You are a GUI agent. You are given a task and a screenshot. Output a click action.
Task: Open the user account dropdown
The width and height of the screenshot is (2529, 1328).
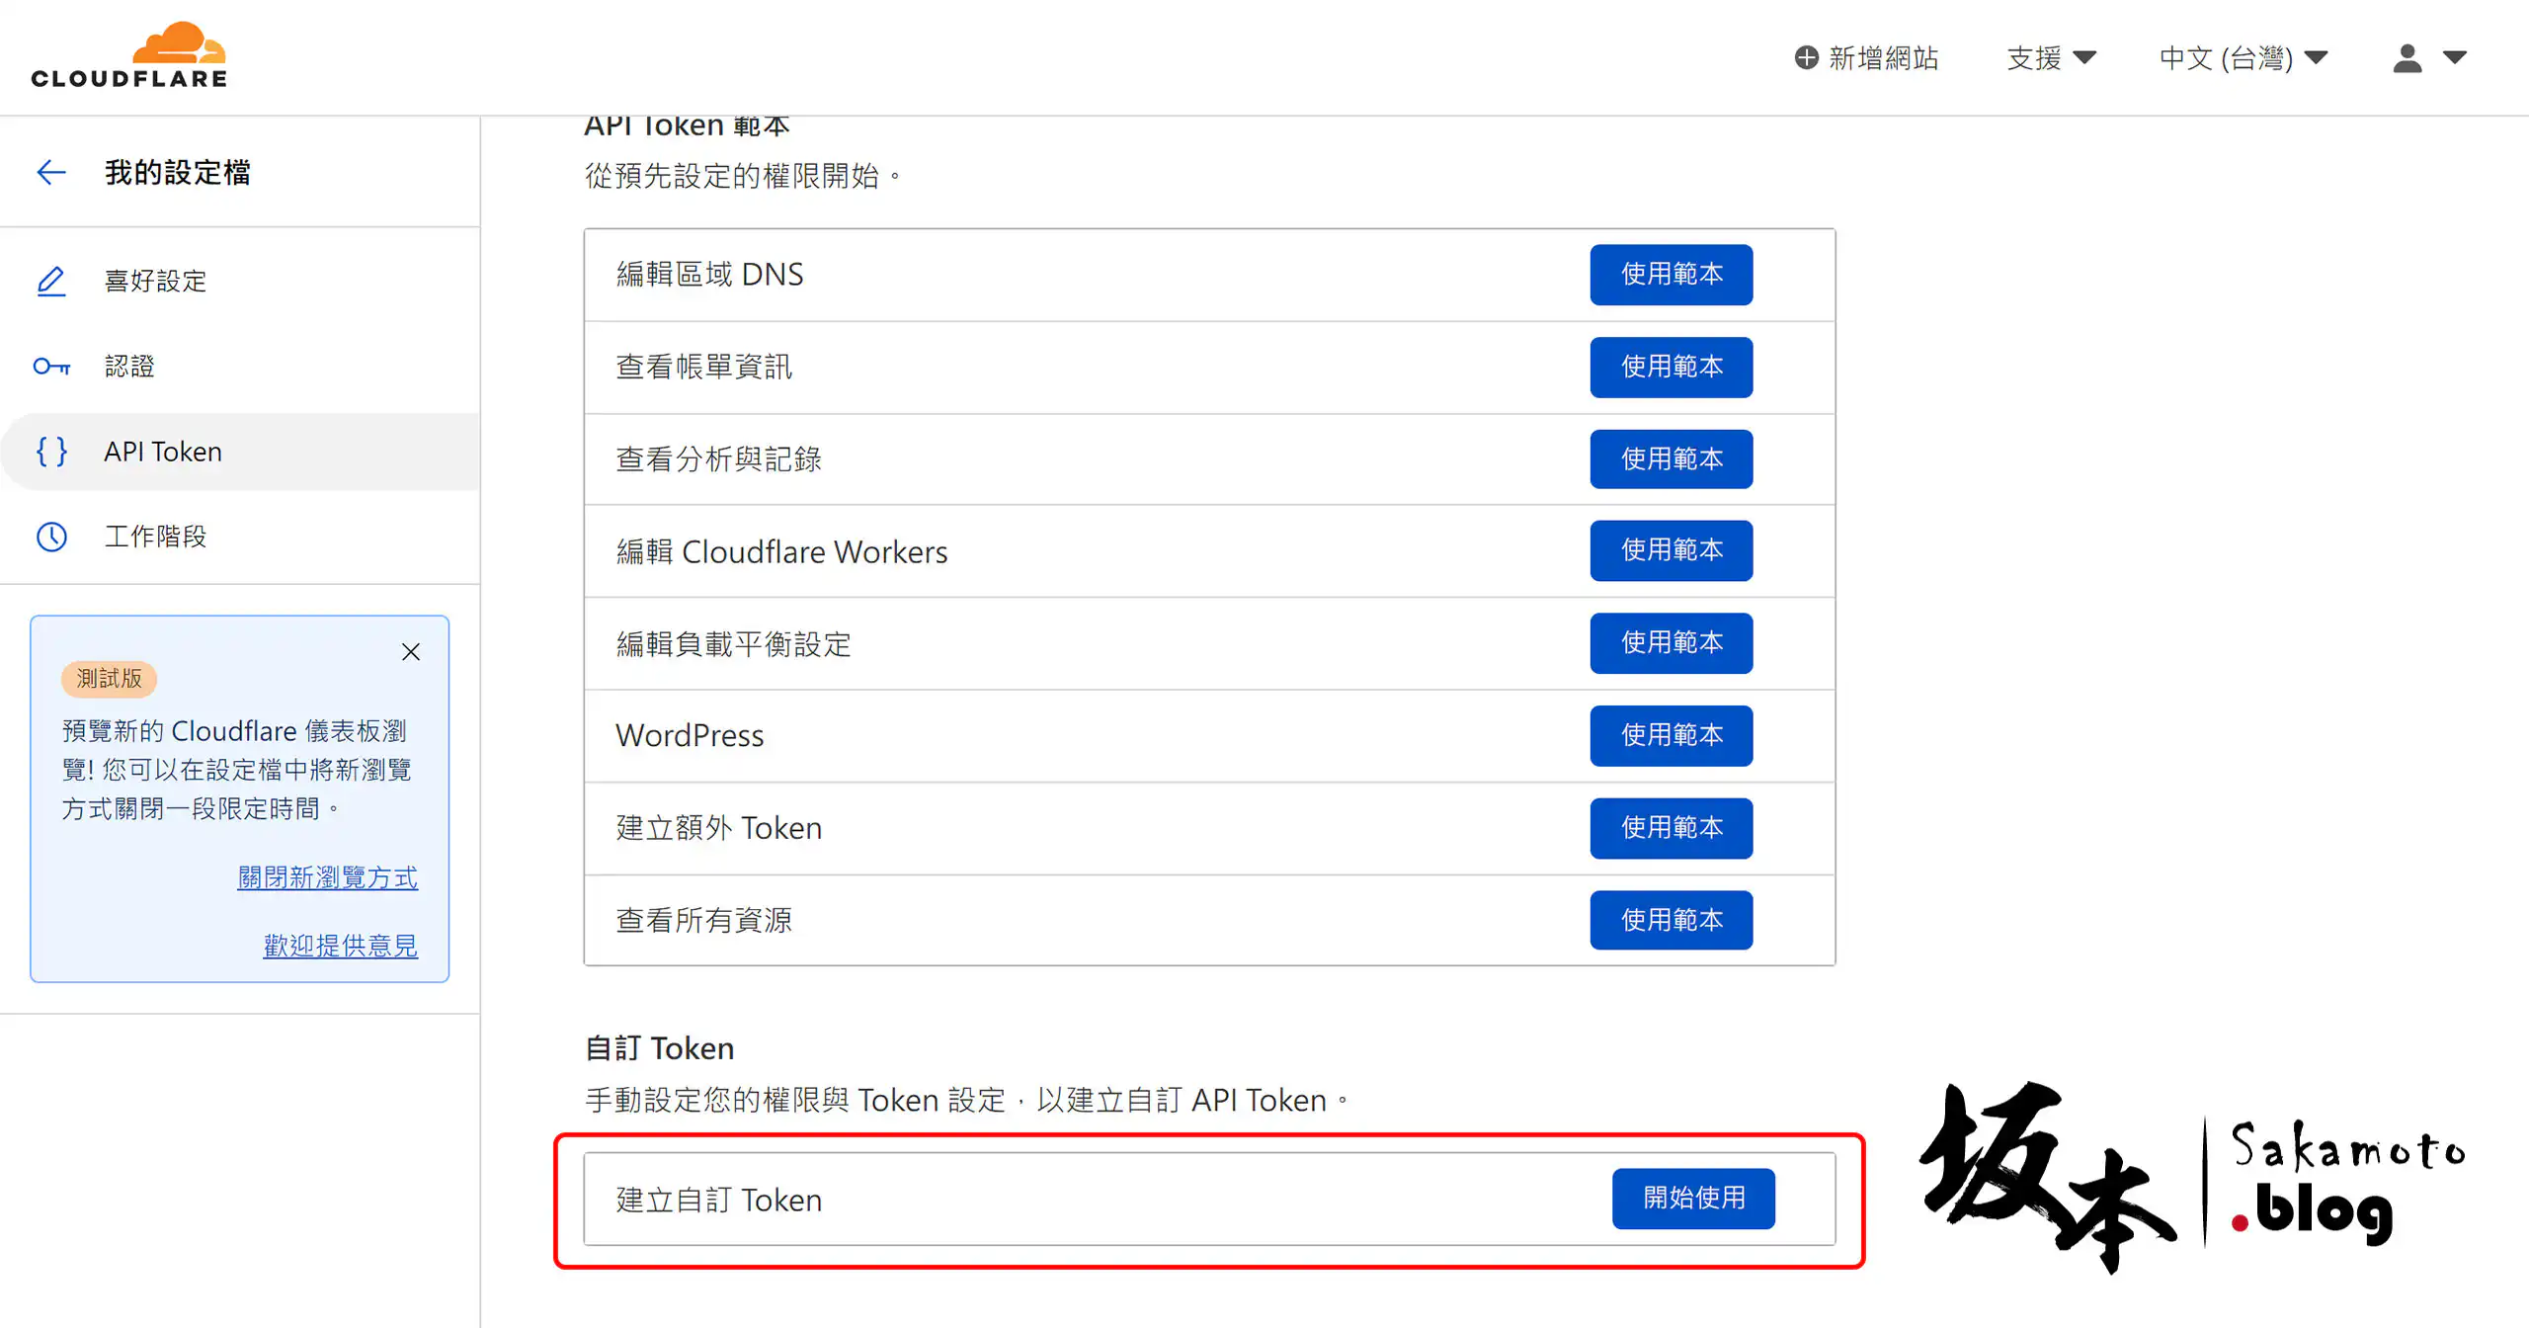[2428, 57]
